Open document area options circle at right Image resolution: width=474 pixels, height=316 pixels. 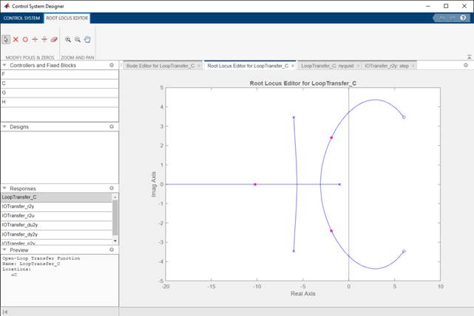466,65
